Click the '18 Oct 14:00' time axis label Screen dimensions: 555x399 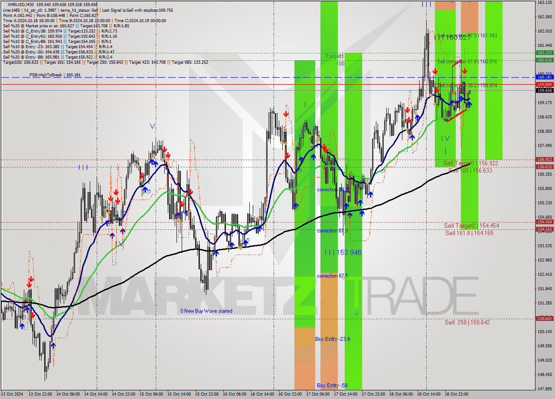(428, 394)
